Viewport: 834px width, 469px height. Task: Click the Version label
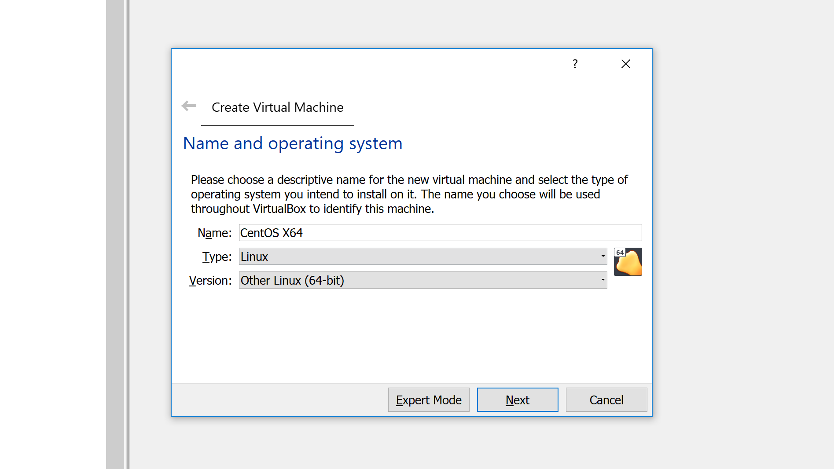click(210, 280)
